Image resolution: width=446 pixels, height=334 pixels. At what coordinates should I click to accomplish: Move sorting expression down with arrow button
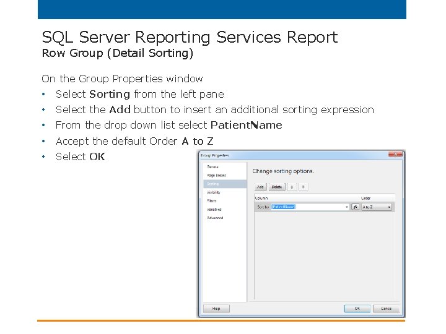304,187
